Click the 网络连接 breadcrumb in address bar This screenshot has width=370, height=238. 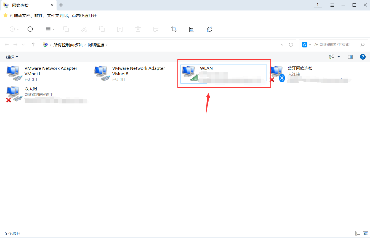(96, 45)
